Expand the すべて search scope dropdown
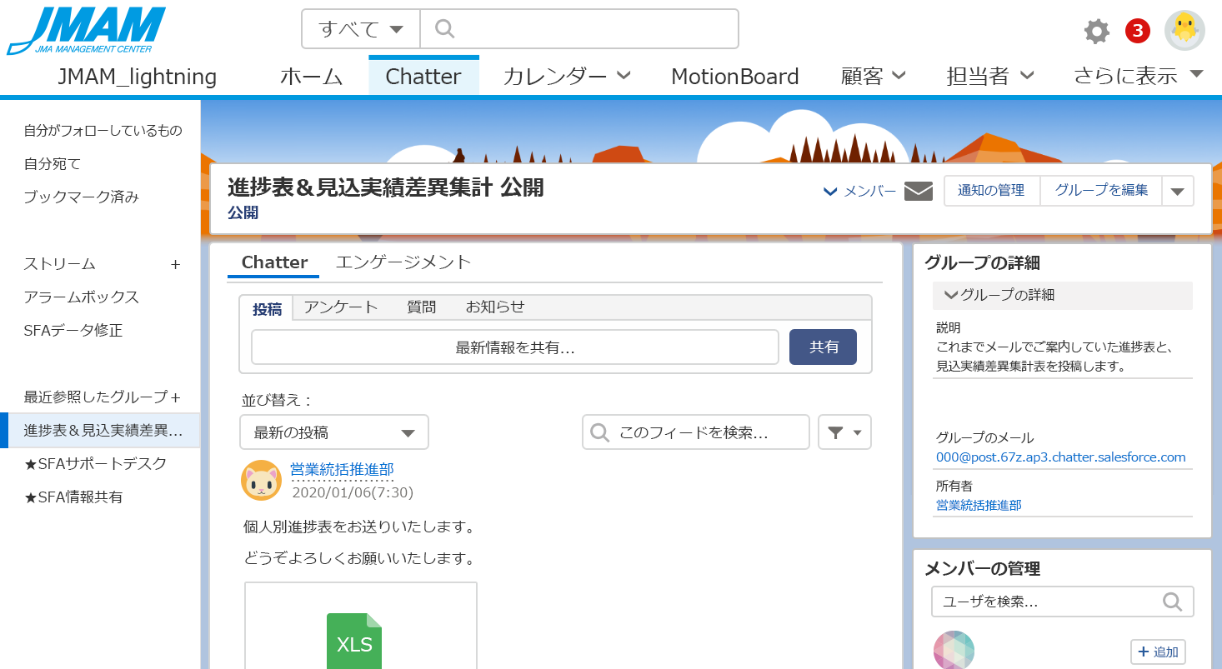Screen dimensions: 1222x669 [x=361, y=29]
